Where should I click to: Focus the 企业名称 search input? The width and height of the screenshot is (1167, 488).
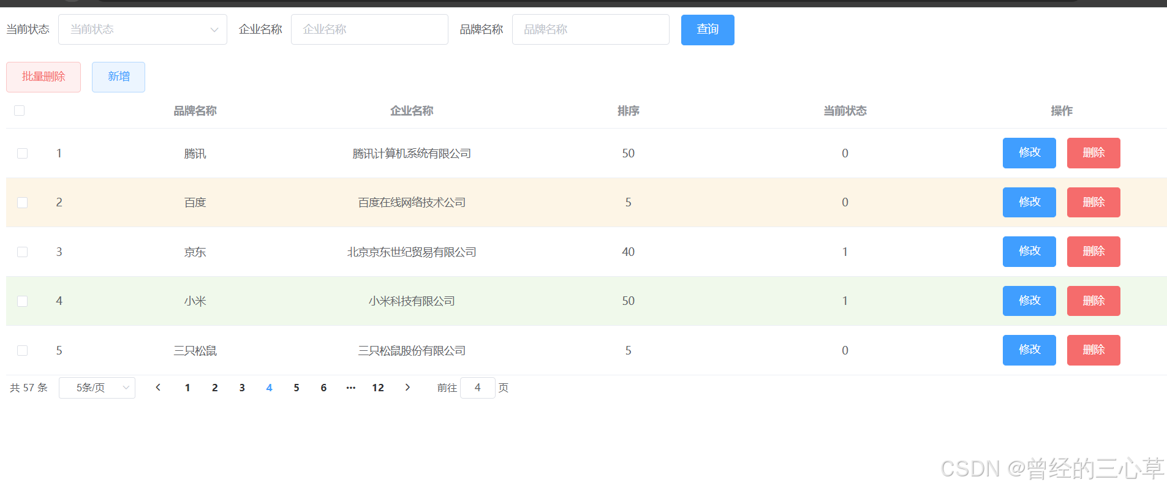(369, 29)
